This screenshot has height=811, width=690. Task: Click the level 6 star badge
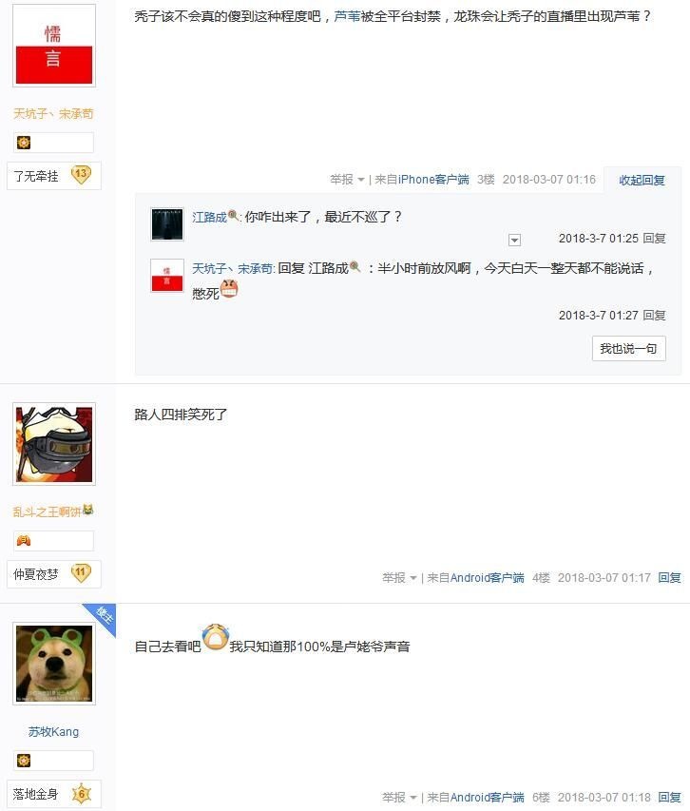click(x=81, y=793)
